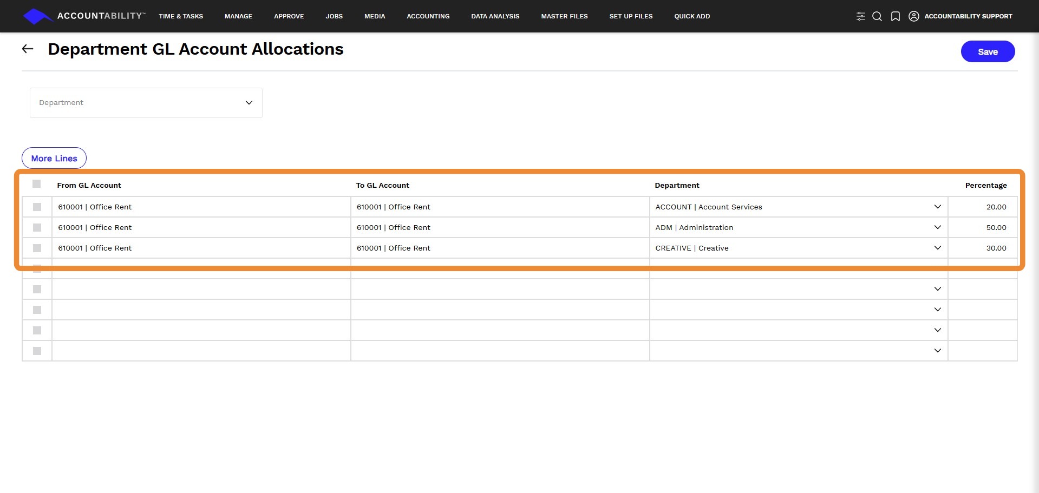This screenshot has width=1039, height=493.
Task: Open the settings sliders icon
Action: [x=860, y=16]
